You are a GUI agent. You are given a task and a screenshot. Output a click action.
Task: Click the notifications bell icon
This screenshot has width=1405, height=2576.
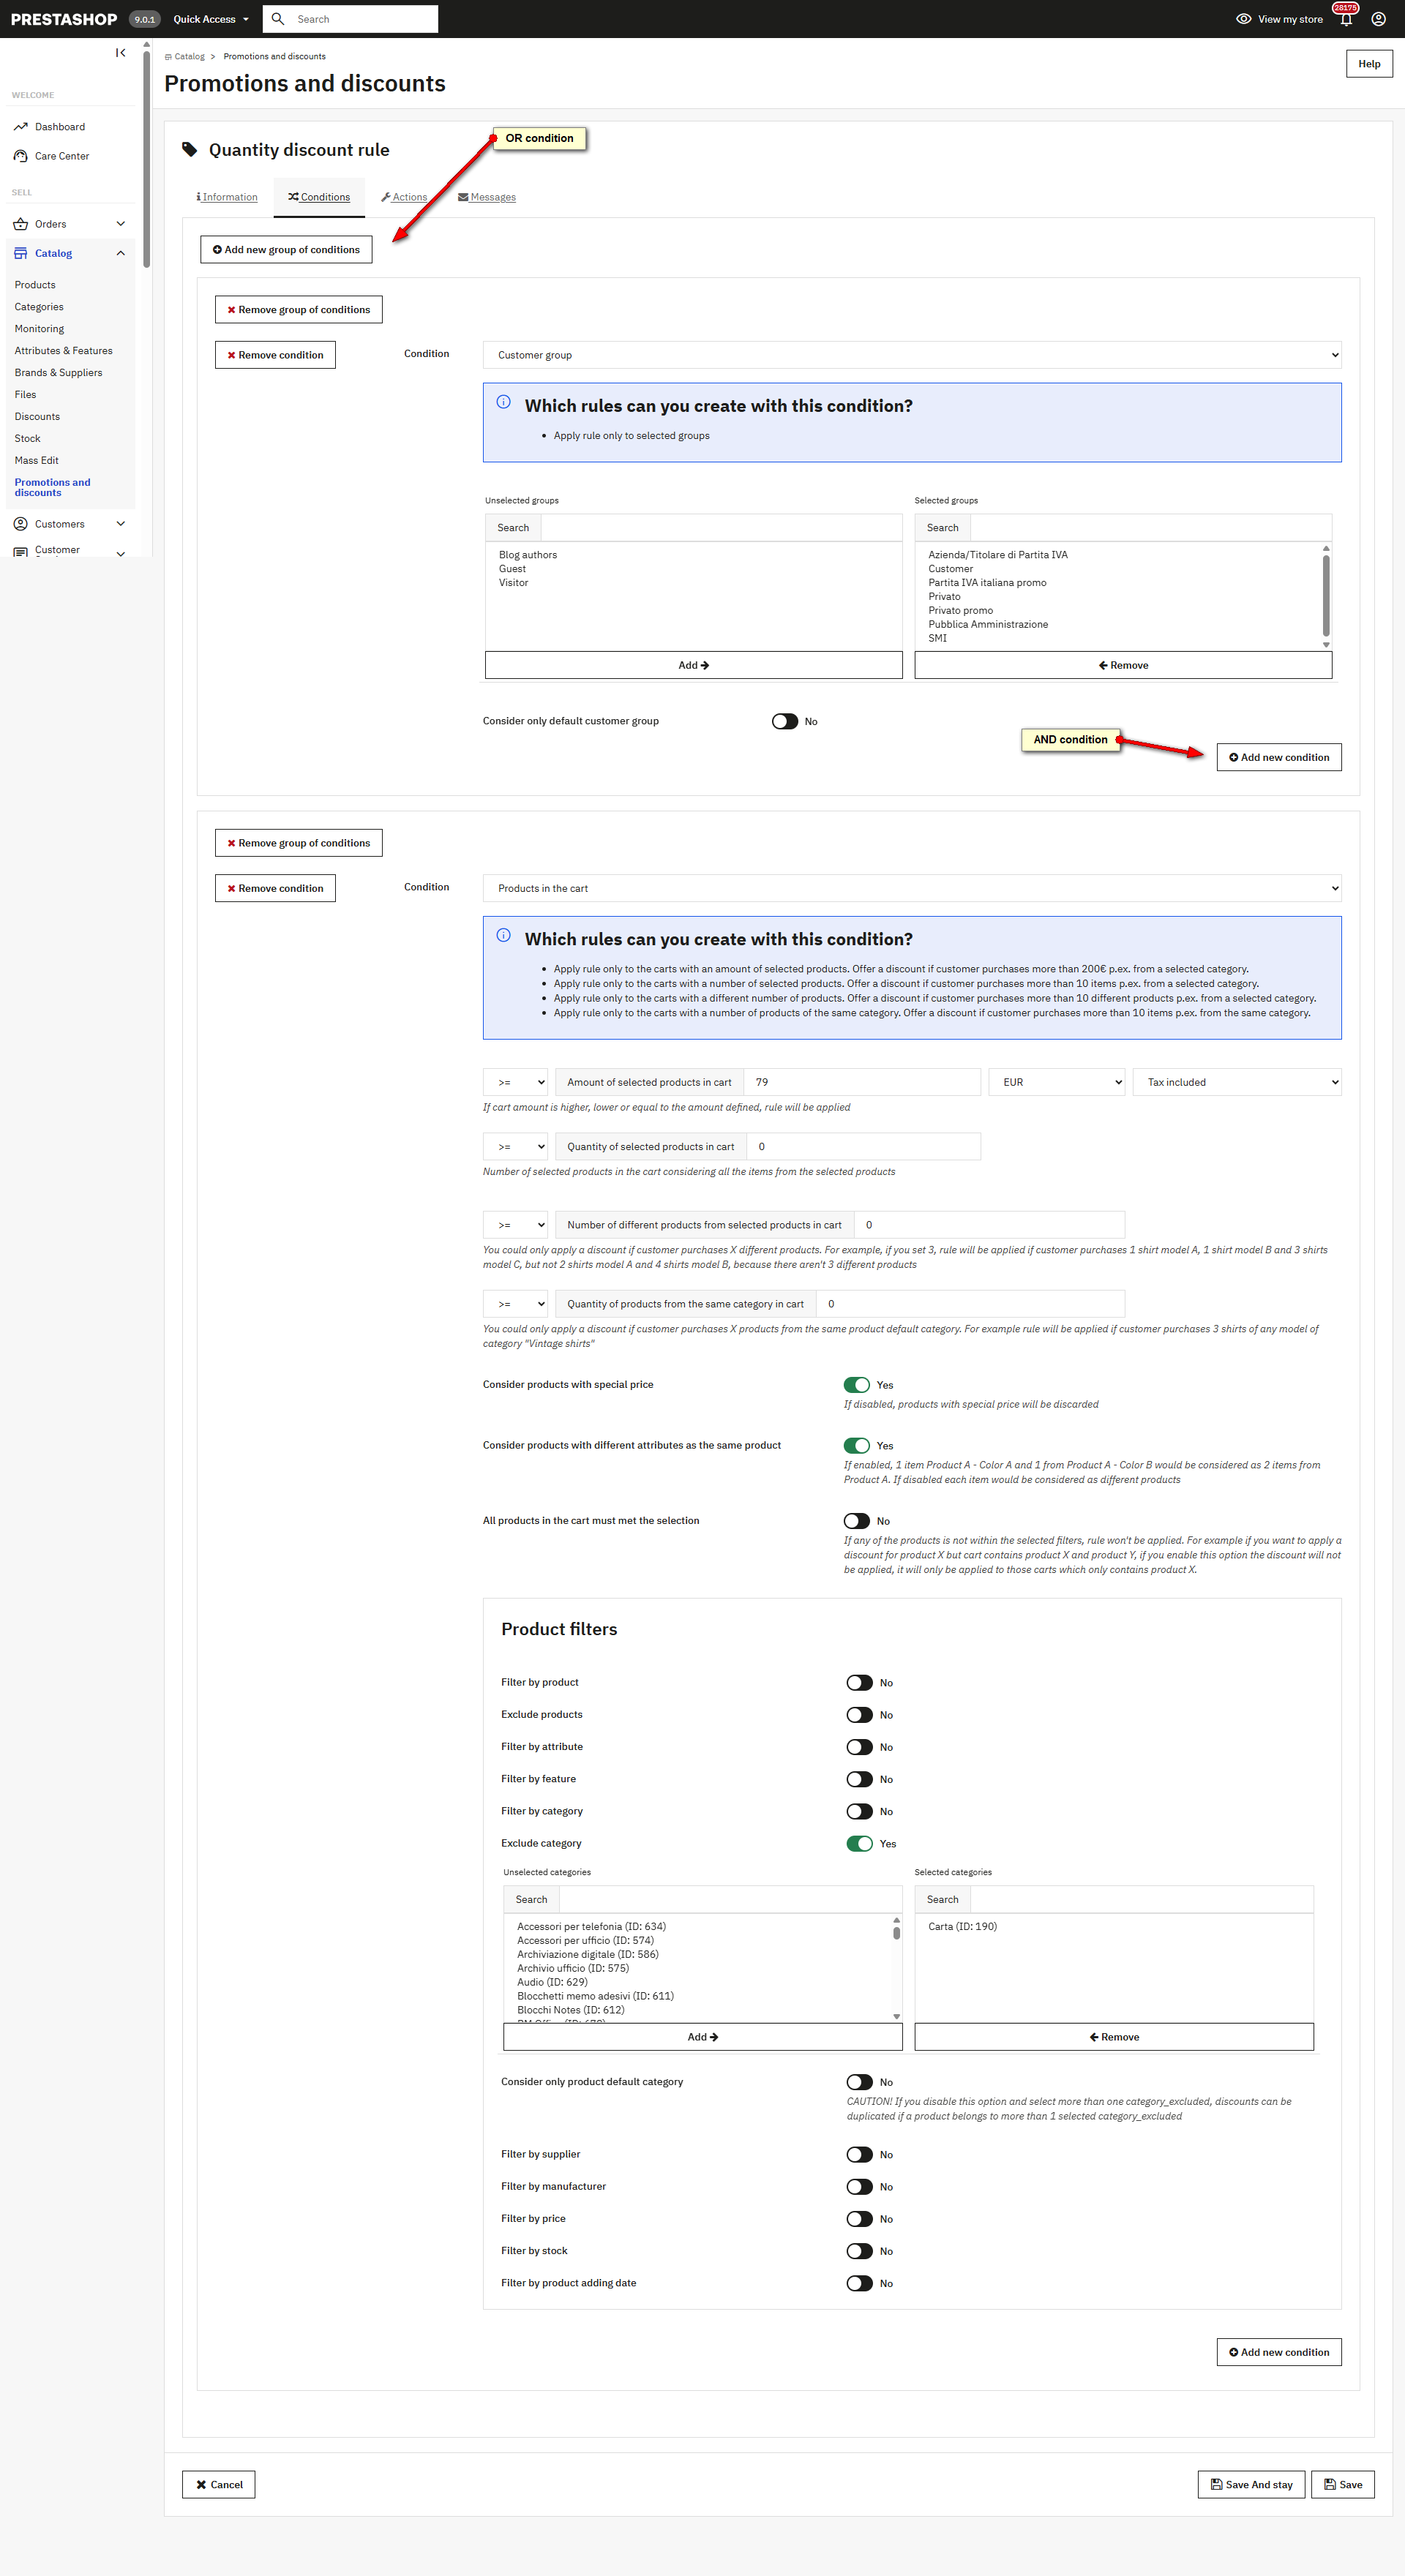pos(1346,19)
